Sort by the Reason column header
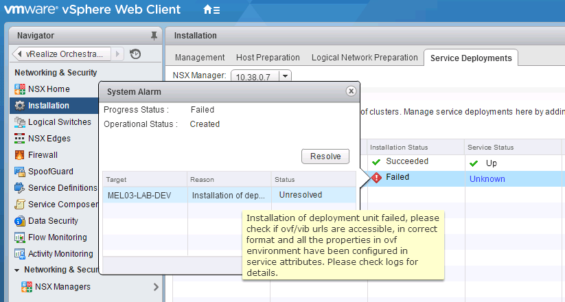Image resolution: width=565 pixels, height=302 pixels. (x=229, y=179)
